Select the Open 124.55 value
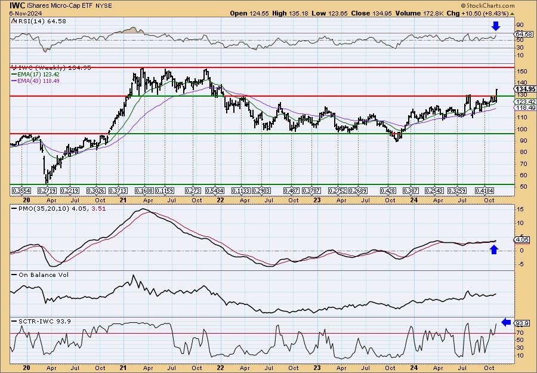 point(249,13)
